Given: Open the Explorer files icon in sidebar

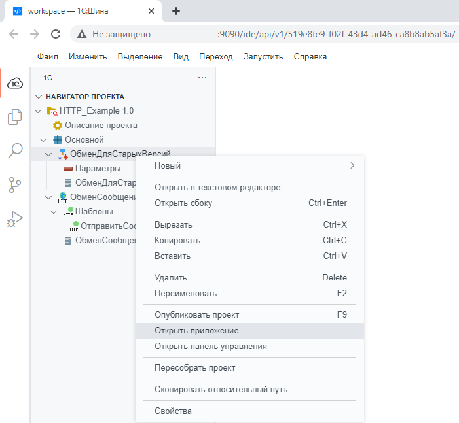Looking at the screenshot, I should tap(15, 118).
